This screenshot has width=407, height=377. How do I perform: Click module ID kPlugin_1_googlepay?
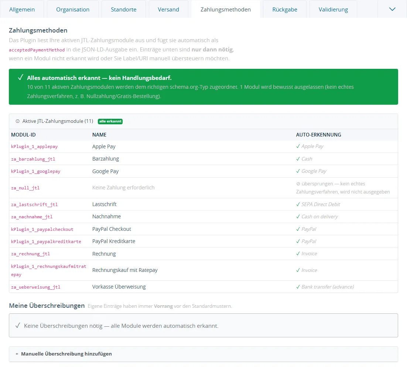click(x=35, y=171)
